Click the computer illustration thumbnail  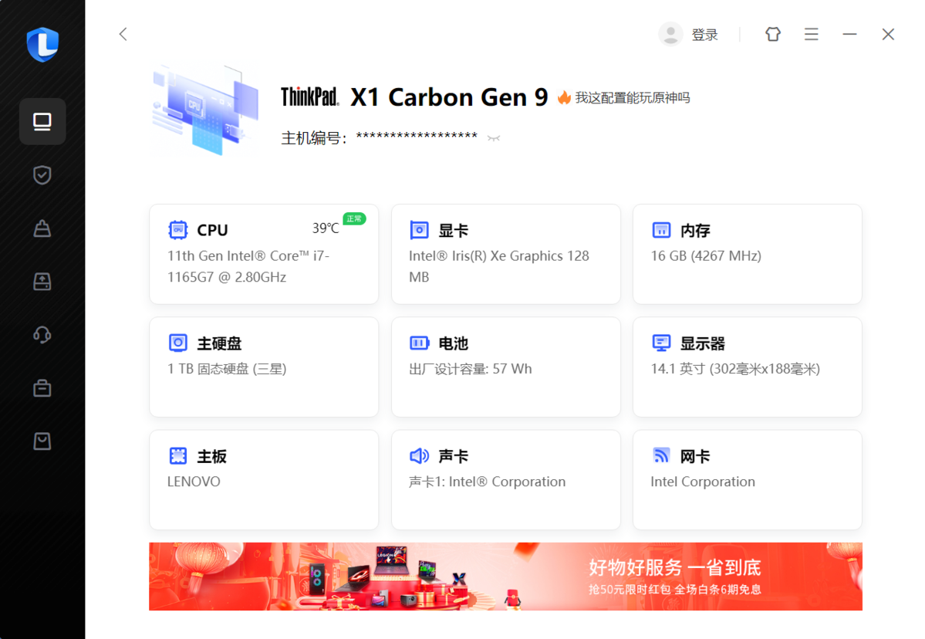click(x=204, y=110)
